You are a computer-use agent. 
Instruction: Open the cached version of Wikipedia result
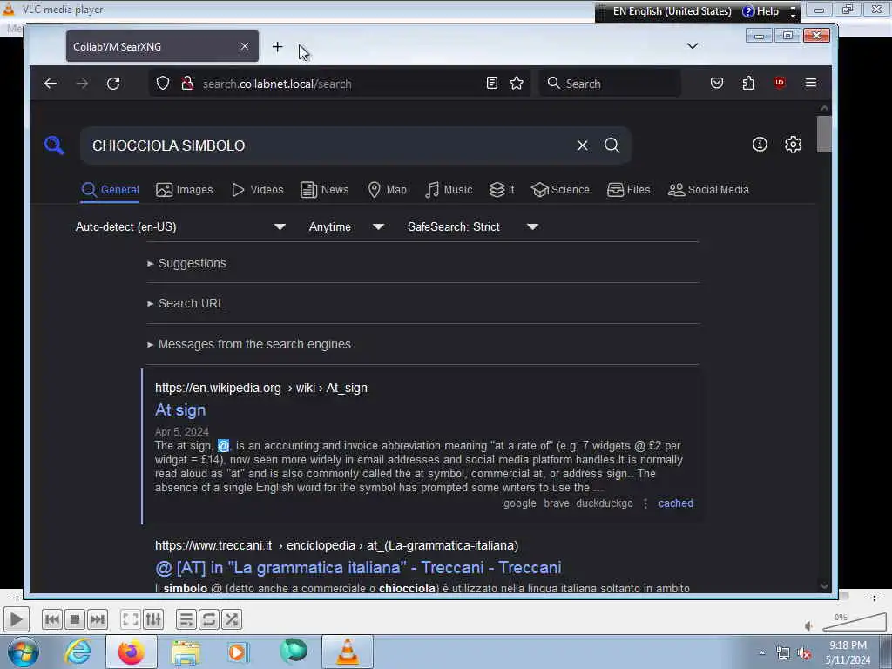[x=676, y=503]
